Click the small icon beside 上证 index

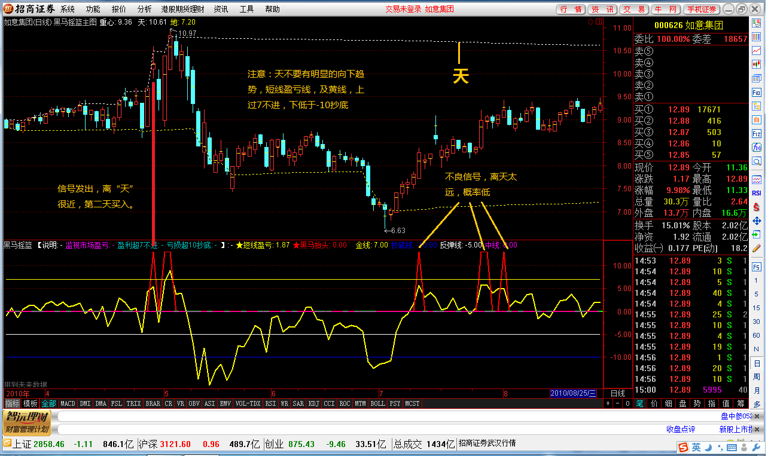click(x=7, y=443)
